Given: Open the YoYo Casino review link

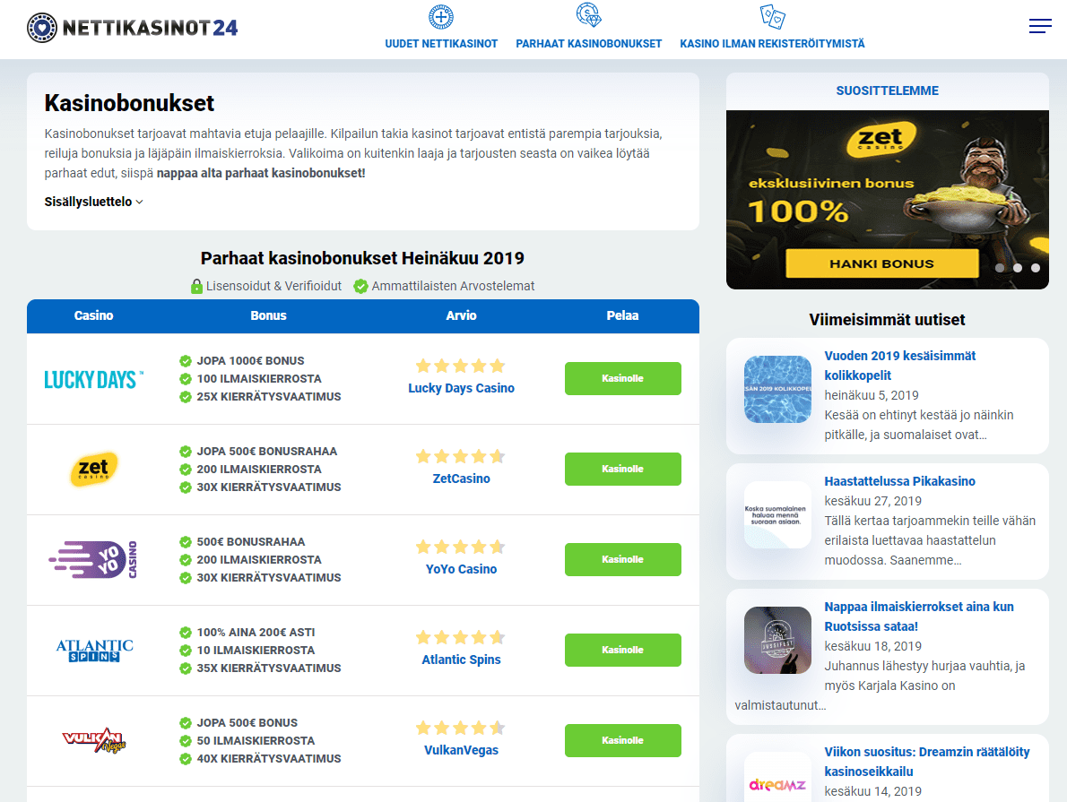Looking at the screenshot, I should (461, 569).
